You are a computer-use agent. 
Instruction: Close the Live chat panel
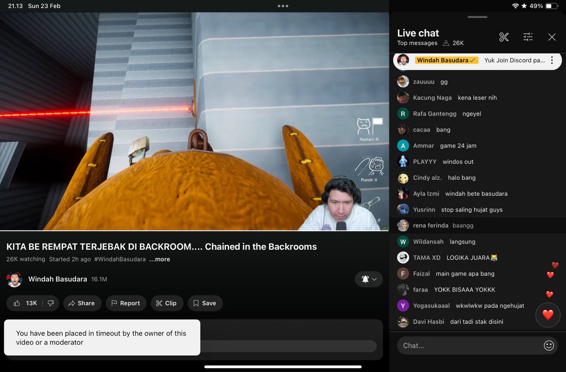click(x=552, y=37)
